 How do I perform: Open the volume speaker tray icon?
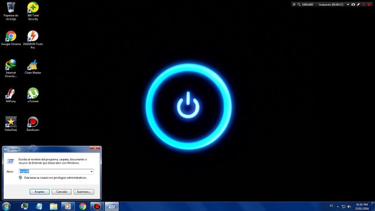tap(349, 206)
